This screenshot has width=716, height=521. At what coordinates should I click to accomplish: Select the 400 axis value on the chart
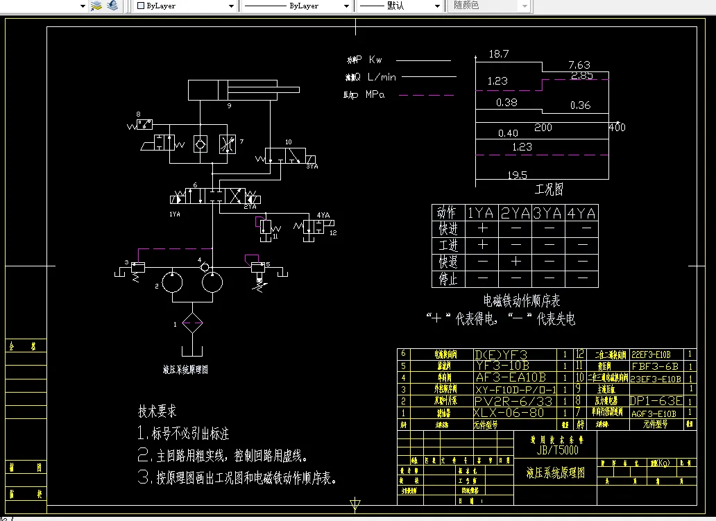pos(617,128)
